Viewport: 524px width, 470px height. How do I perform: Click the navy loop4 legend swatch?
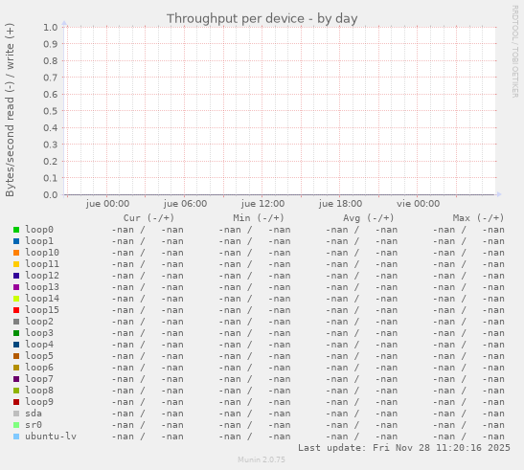tap(16, 345)
